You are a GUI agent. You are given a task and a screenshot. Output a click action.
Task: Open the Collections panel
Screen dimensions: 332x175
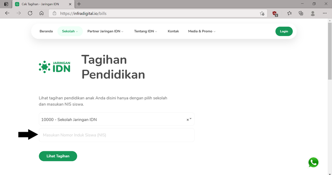(301, 13)
